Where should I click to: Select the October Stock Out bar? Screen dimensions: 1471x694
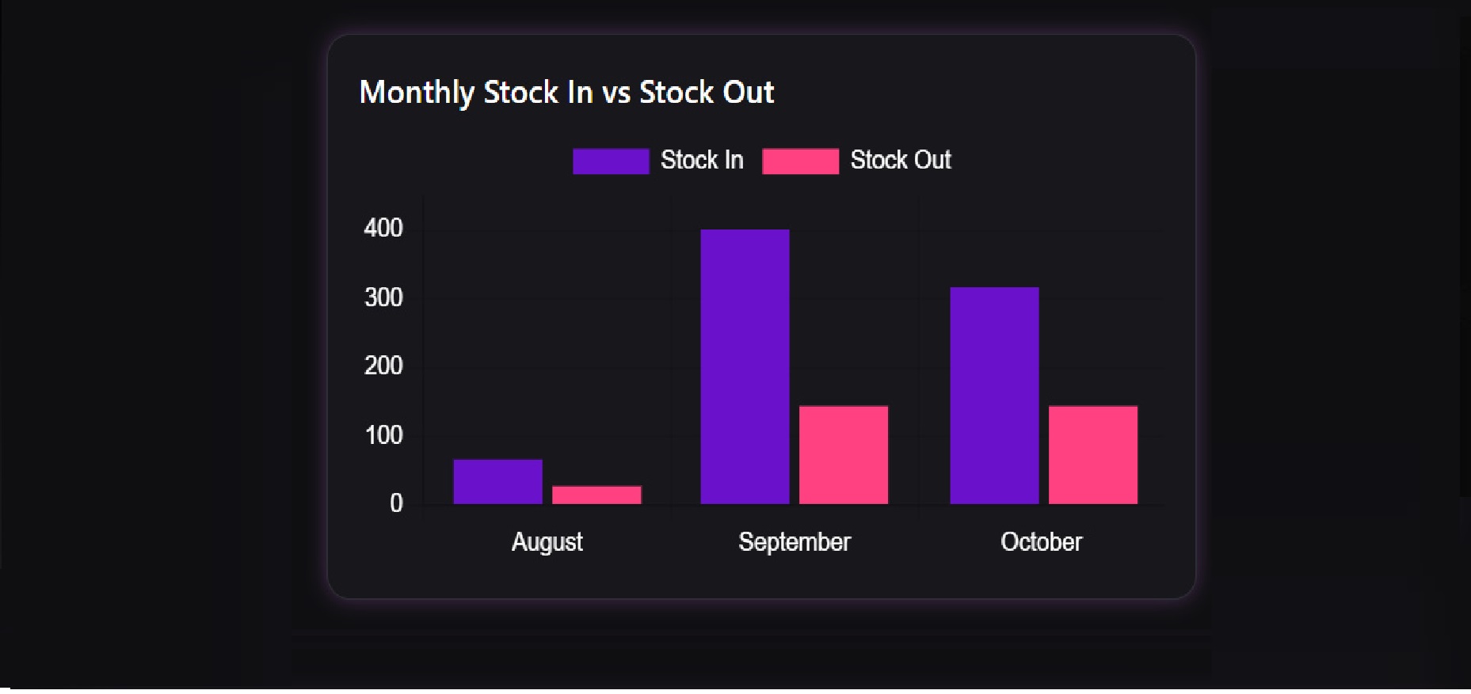(x=1093, y=454)
